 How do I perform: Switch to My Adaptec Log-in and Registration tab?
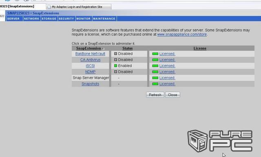(x=79, y=7)
